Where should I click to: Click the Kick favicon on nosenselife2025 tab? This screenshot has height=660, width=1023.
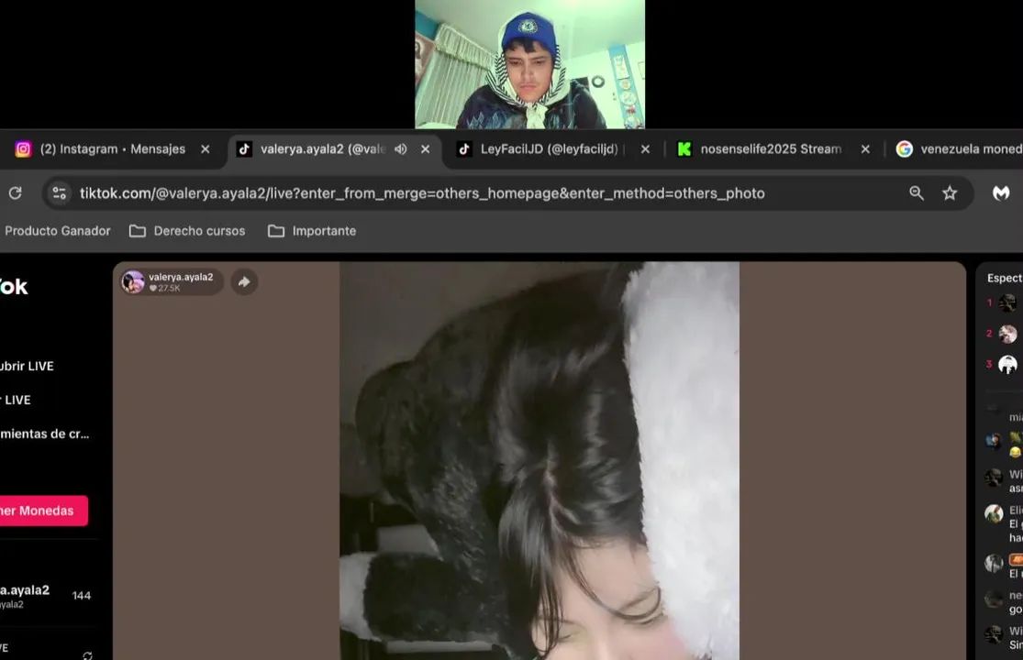(x=684, y=149)
